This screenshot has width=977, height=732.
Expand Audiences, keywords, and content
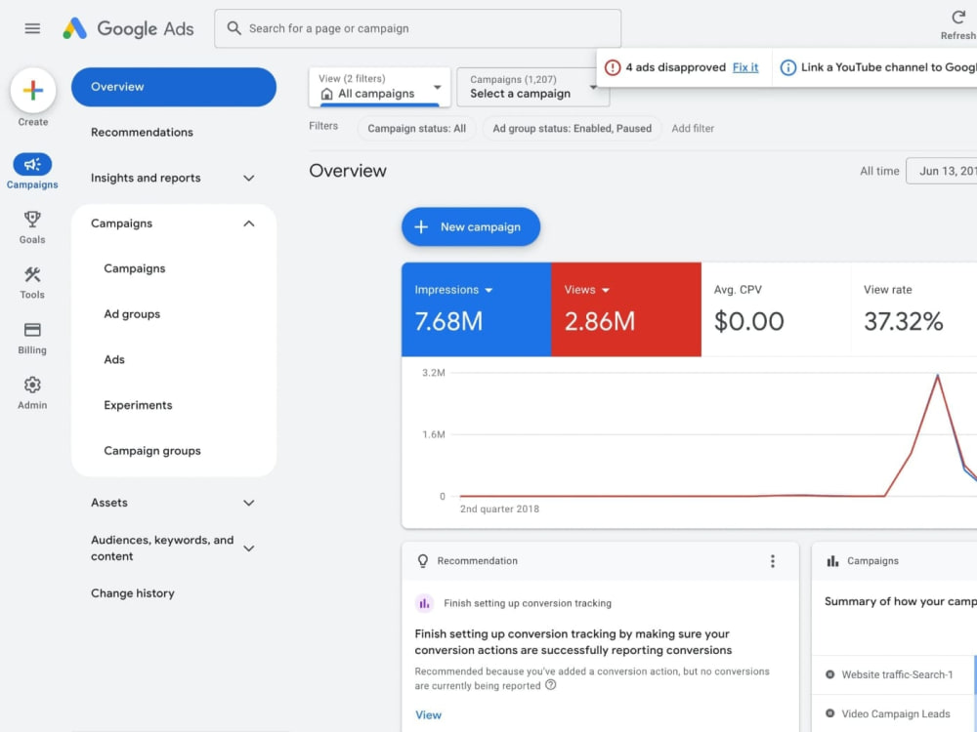click(248, 549)
